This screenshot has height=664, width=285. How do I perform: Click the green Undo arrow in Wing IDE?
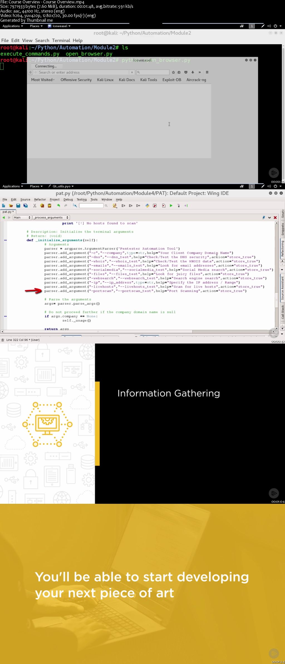(58, 206)
